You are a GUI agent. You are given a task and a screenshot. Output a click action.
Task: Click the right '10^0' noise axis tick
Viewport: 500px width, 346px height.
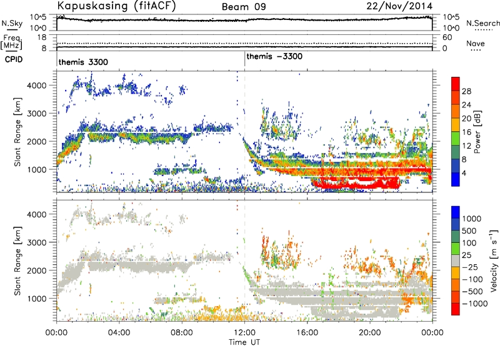click(451, 28)
